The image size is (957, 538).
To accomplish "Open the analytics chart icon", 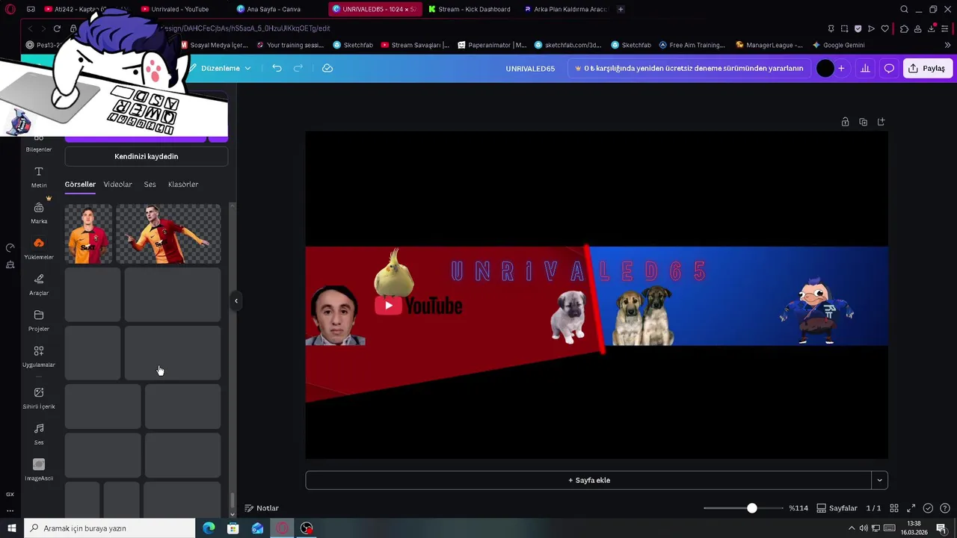I will pyautogui.click(x=865, y=68).
